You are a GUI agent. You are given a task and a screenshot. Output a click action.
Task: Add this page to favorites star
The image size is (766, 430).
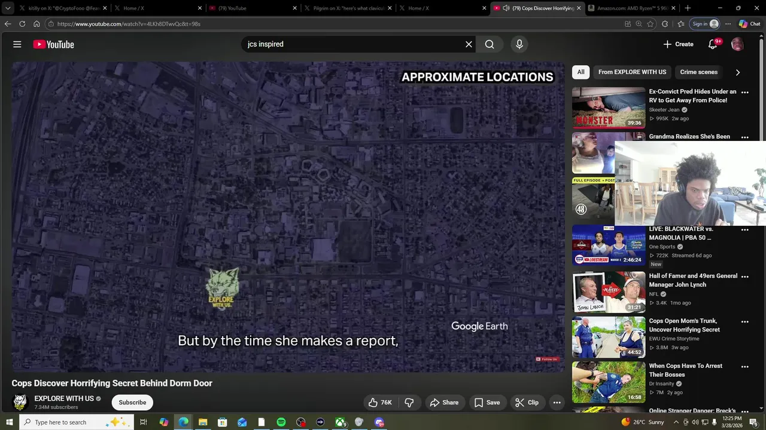tap(651, 24)
